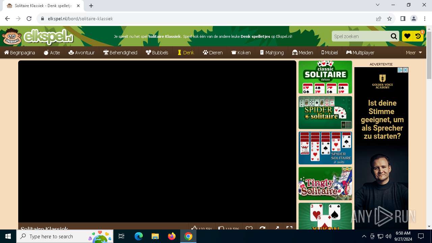The width and height of the screenshot is (432, 243).
Task: Open Chrome three-dot menu
Action: 425,19
